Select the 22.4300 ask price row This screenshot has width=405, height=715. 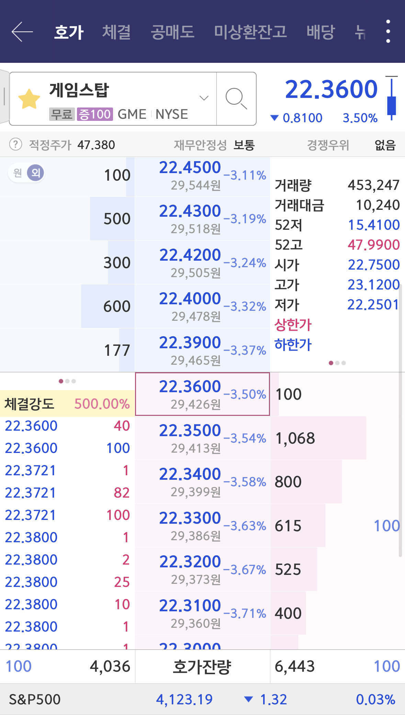[202, 219]
